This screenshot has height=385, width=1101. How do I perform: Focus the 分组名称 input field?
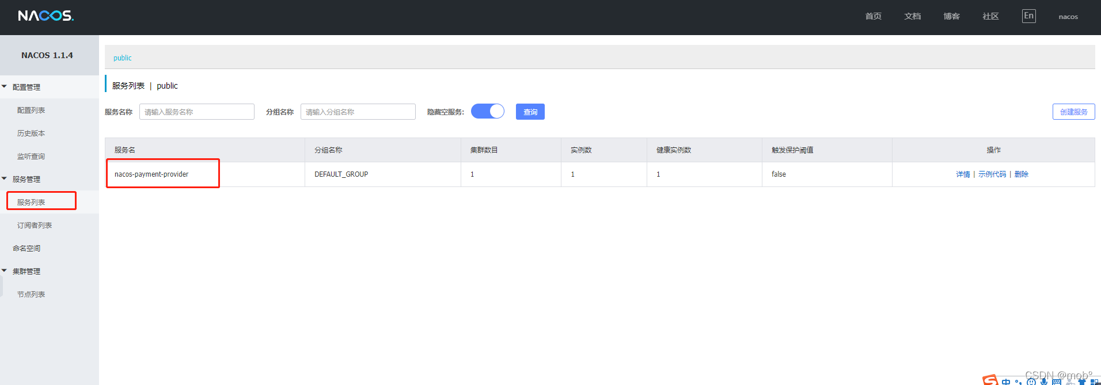pos(358,112)
